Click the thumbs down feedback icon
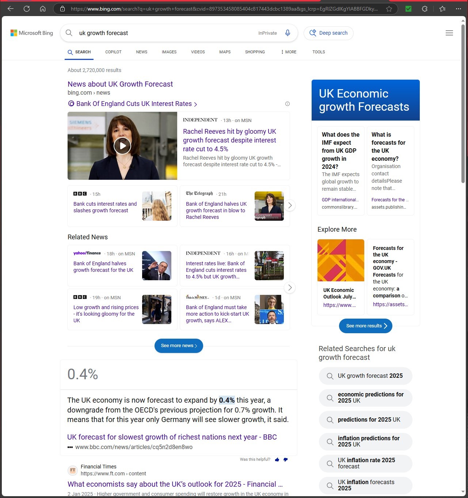Screen dimensions: 468x498 click(x=285, y=460)
